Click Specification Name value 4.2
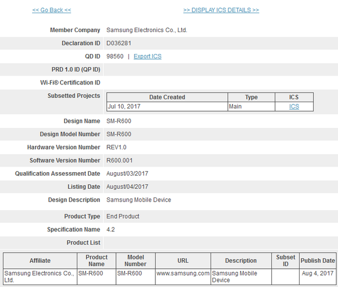This screenshot has height=287, width=338. [x=111, y=230]
